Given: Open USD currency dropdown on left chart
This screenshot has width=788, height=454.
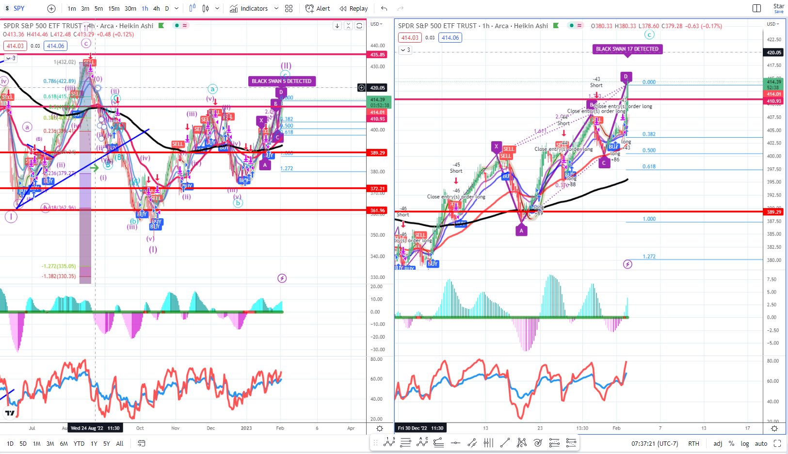Looking at the screenshot, I should 376,24.
